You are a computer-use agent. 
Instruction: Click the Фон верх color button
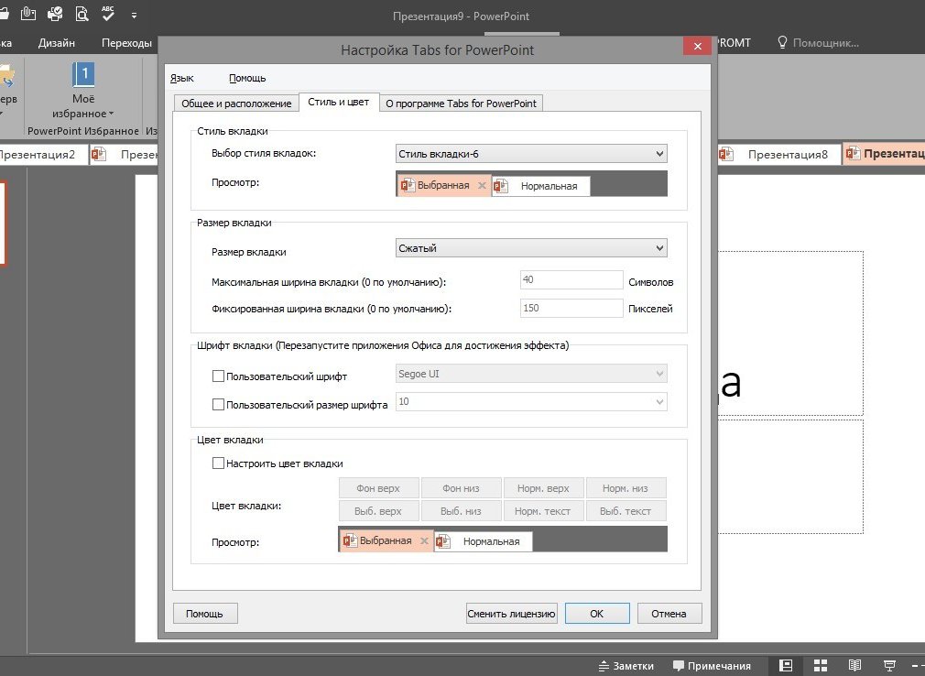378,488
